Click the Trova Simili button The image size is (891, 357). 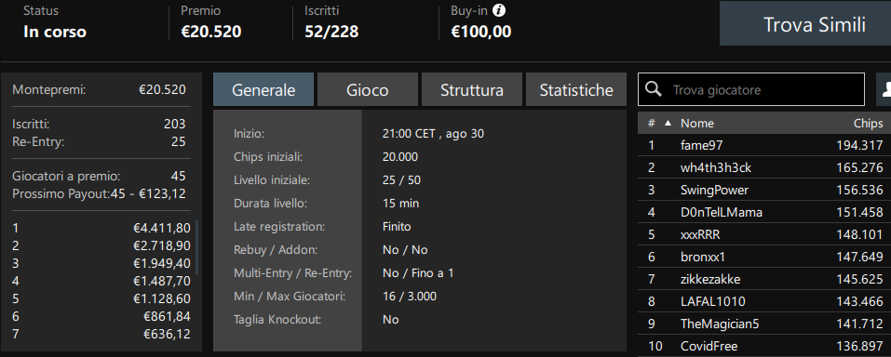click(805, 24)
